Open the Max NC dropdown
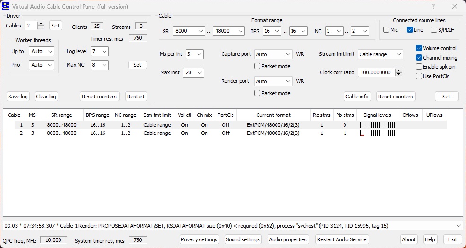 click(x=100, y=65)
